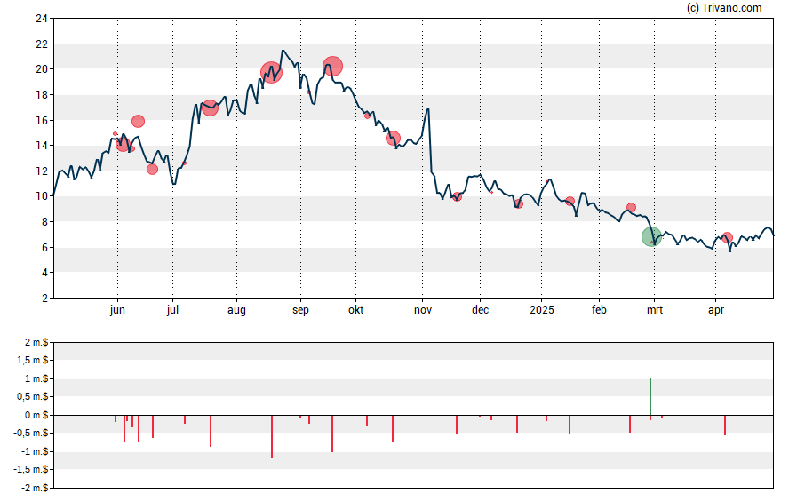
Task: Click the red volume bar in mid-September
Action: (332, 434)
